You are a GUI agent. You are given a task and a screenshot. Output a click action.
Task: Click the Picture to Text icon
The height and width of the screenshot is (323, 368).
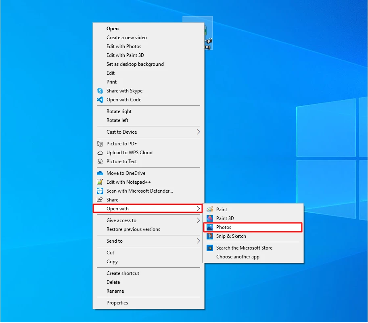[100, 161]
